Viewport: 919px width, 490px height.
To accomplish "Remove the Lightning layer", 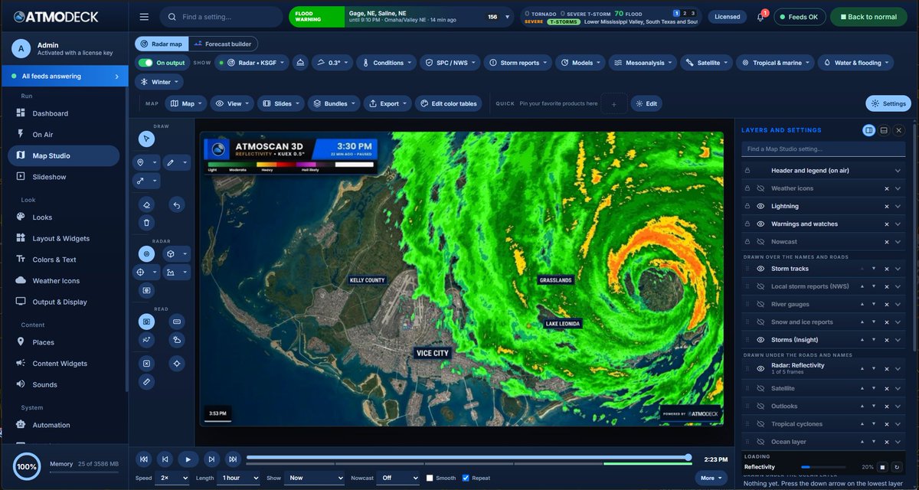I will [x=887, y=206].
